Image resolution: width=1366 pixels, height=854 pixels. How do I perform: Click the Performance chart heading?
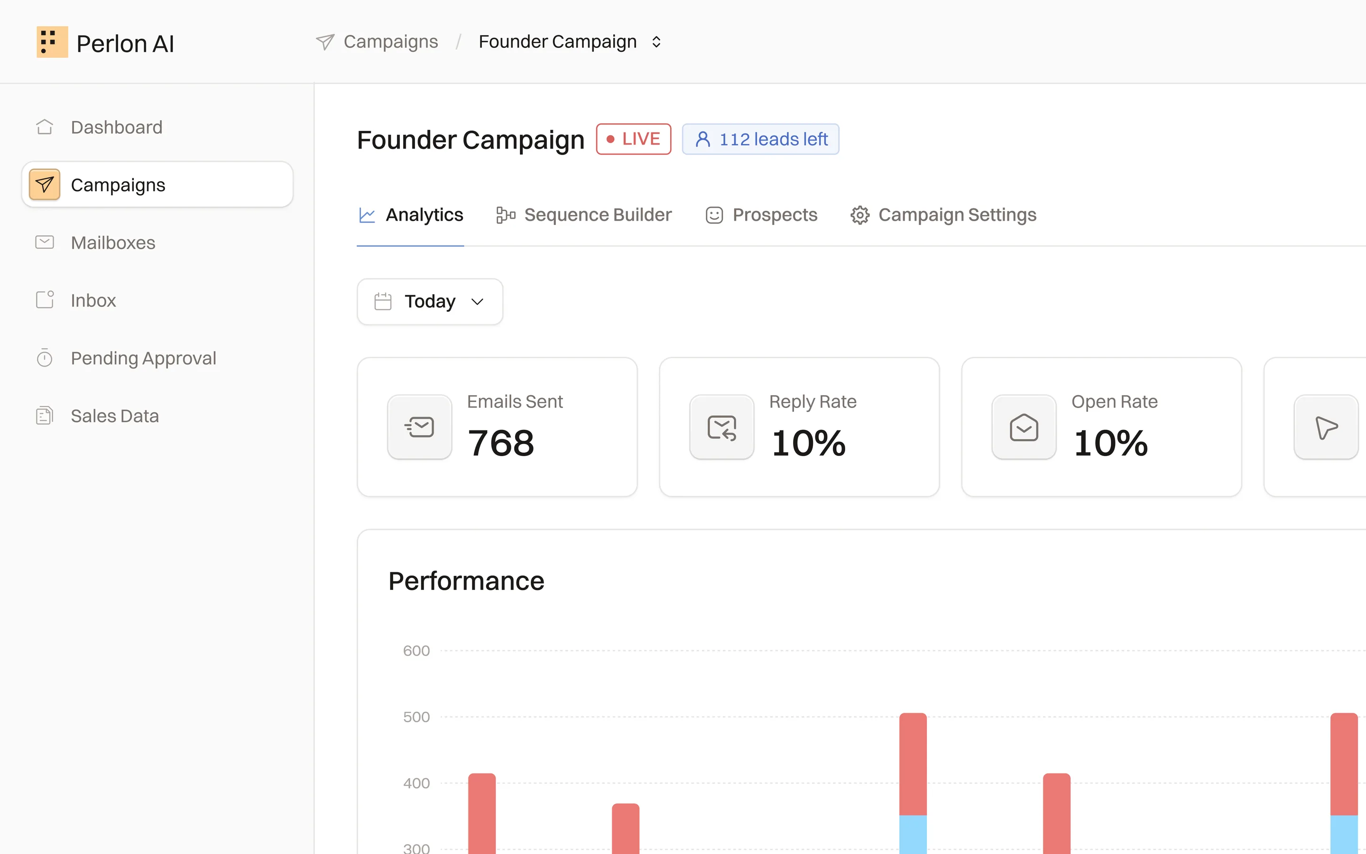(x=466, y=581)
